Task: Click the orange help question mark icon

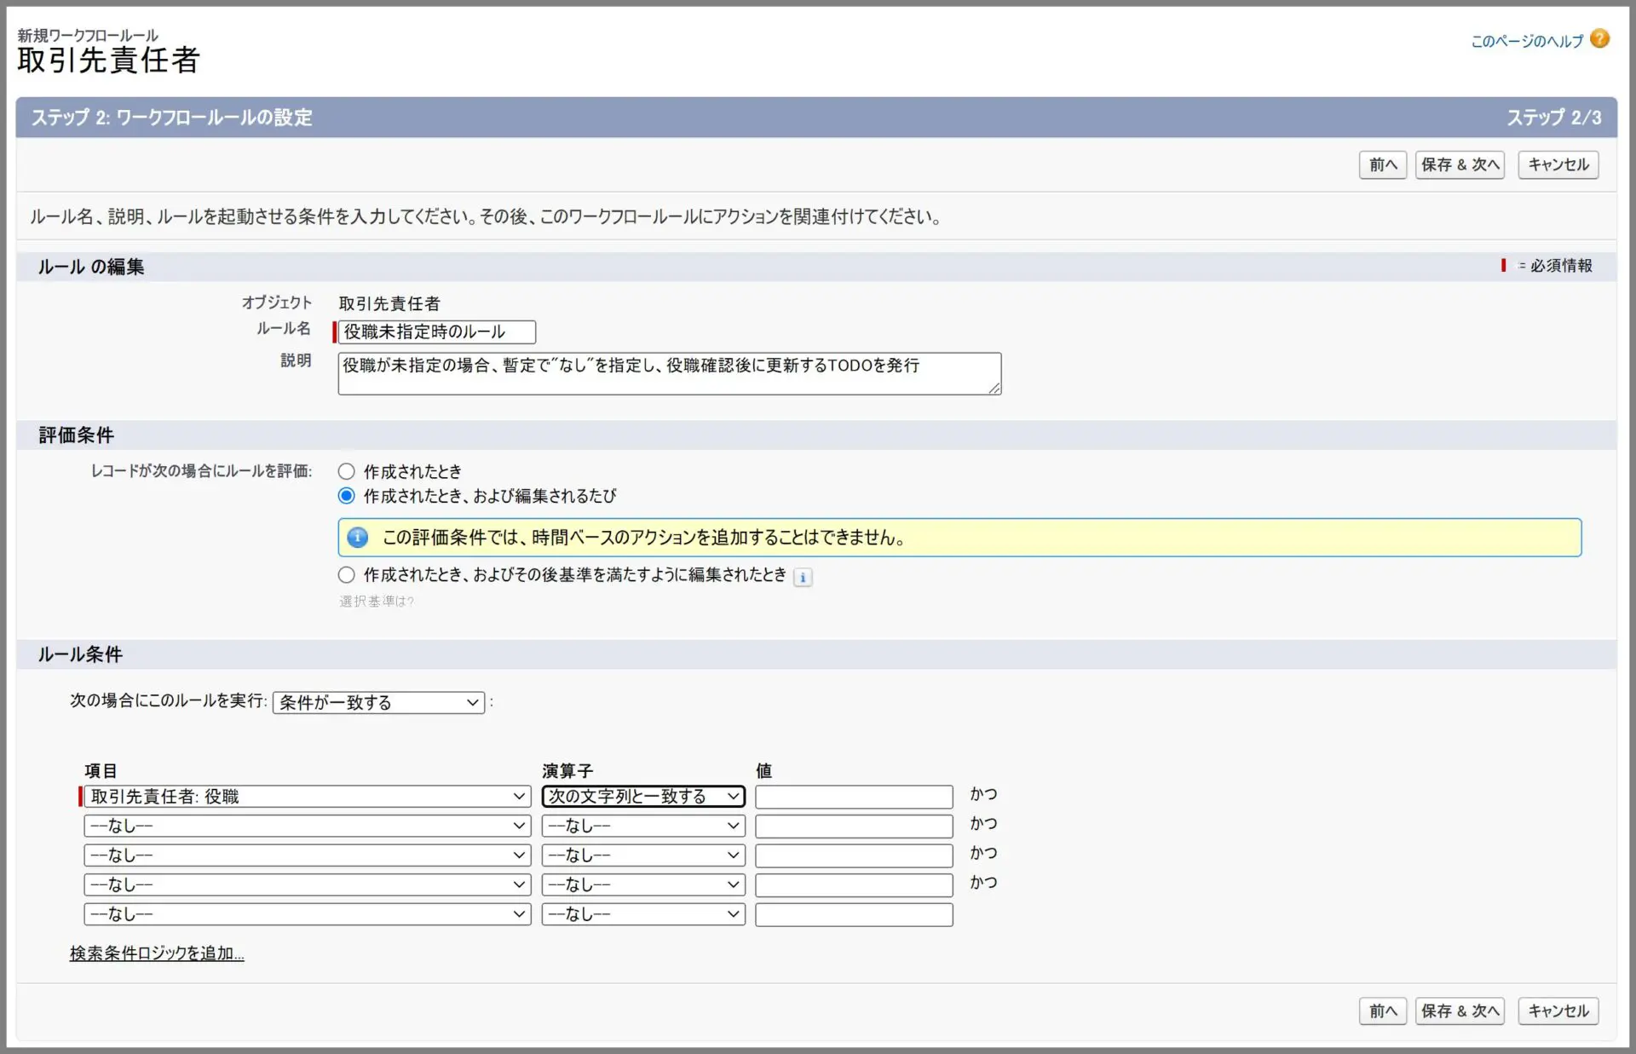Action: (1599, 39)
